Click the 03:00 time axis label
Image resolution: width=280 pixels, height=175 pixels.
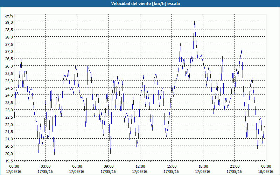(x=45, y=167)
